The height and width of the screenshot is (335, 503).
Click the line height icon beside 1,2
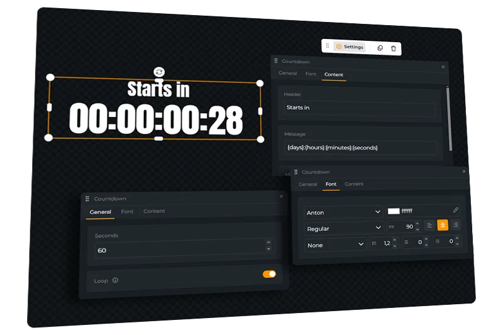[374, 243]
